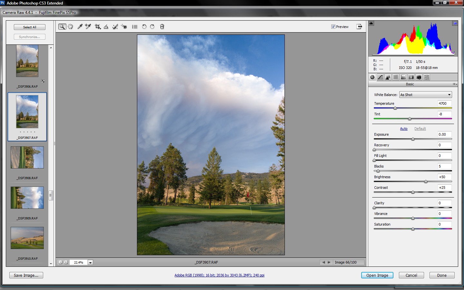Open the Split Toning tab

[403, 77]
